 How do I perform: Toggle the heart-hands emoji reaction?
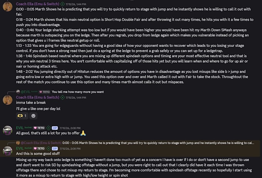[x=22, y=116]
